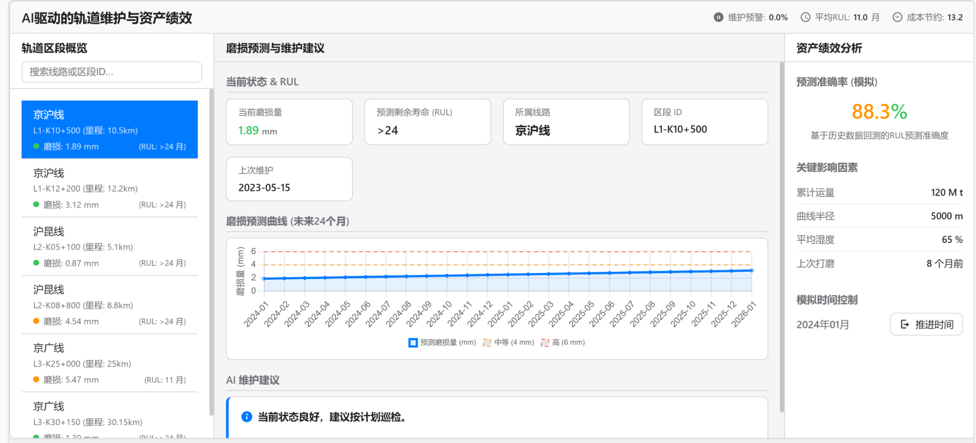Click the track section list scrollbar
The width and height of the screenshot is (976, 443).
tap(211, 252)
